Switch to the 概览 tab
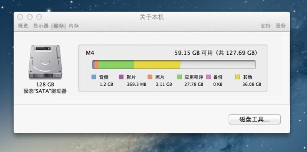Image resolution: width=307 pixels, height=152 pixels. 23,26
